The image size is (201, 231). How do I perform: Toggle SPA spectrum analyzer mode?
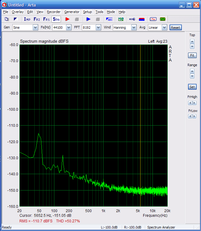(x=56, y=19)
